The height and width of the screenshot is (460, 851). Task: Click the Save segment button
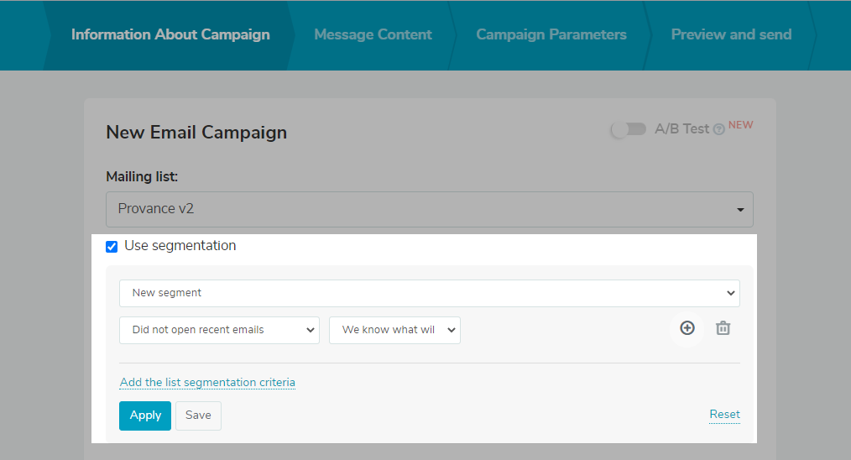coord(198,416)
